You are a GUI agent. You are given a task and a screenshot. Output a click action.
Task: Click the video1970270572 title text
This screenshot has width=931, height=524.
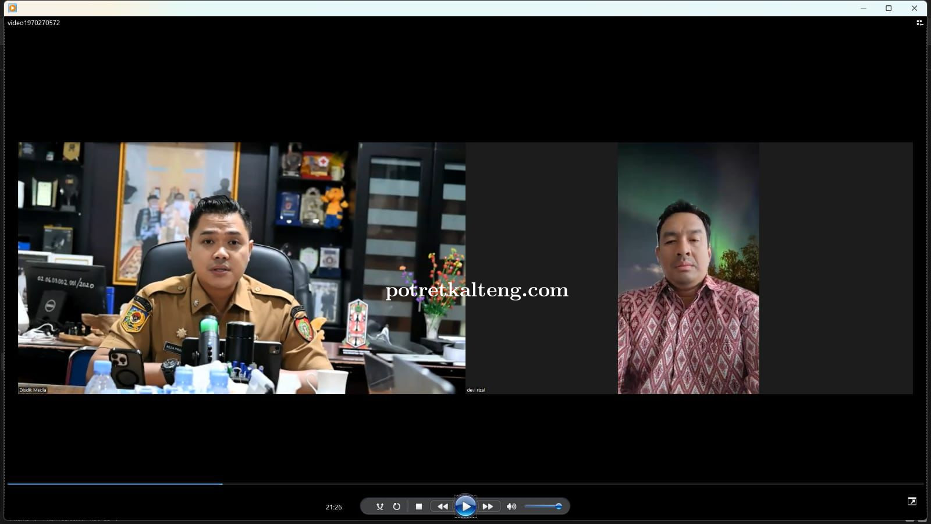pos(34,23)
